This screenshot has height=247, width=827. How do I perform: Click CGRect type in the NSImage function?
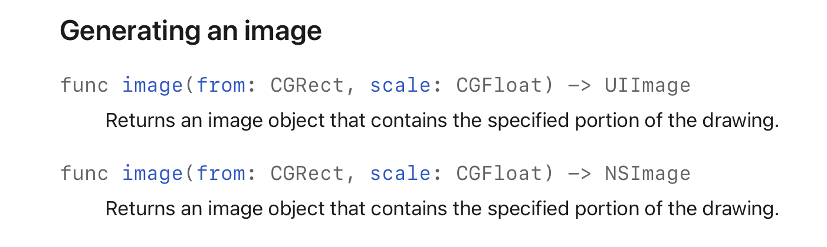[x=307, y=173]
